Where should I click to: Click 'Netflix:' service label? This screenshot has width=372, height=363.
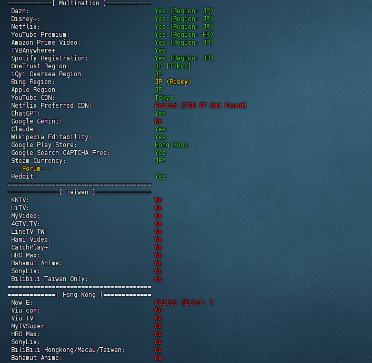coord(25,27)
